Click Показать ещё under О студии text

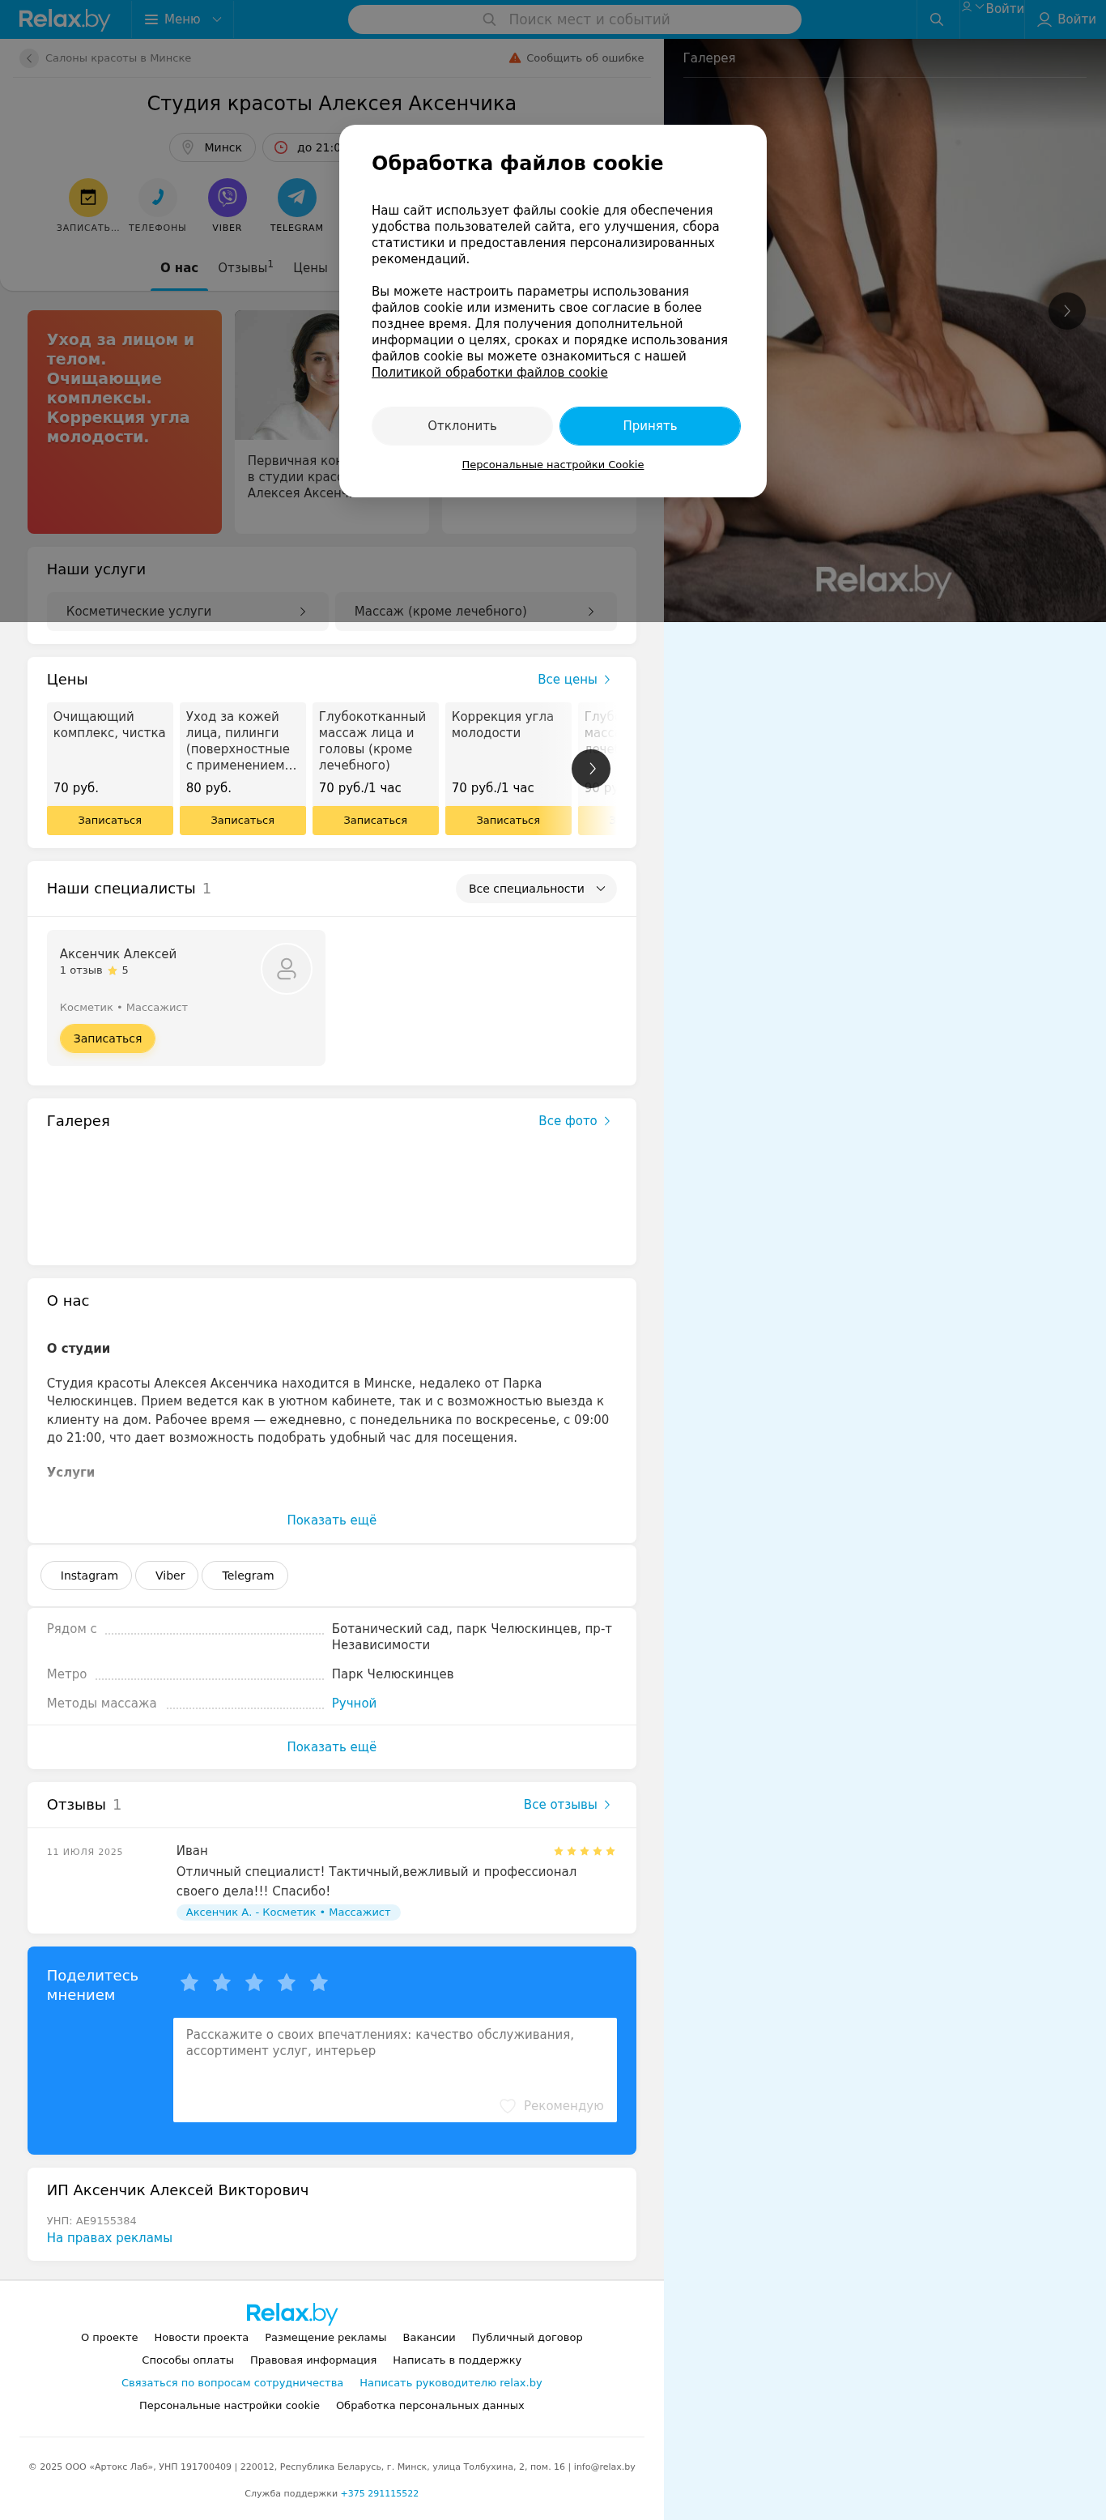click(x=331, y=1520)
